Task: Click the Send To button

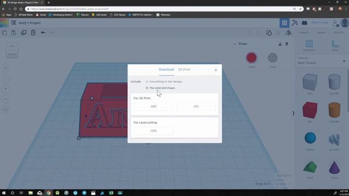Action: point(339,33)
